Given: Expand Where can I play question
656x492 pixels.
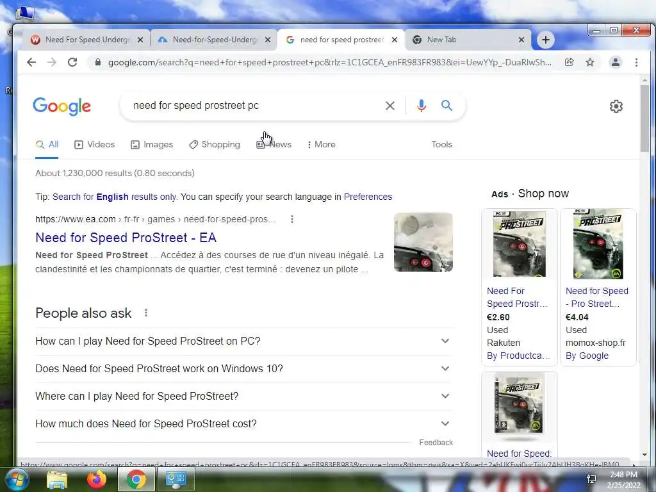Looking at the screenshot, I should (243, 396).
